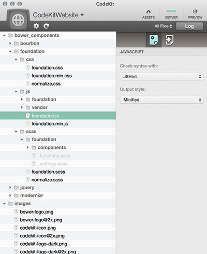Open the All Files filter dropdown
This screenshot has height=254, width=207.
(163, 26)
